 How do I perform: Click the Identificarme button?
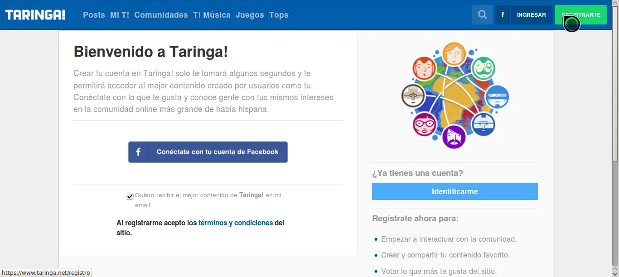coord(455,191)
